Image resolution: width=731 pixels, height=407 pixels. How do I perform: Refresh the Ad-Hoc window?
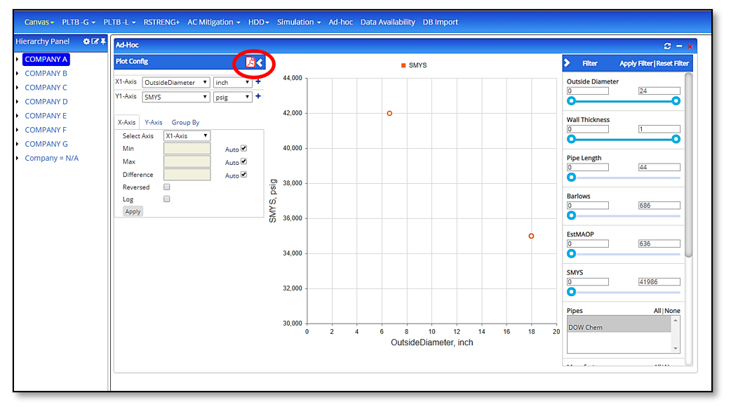pyautogui.click(x=667, y=45)
